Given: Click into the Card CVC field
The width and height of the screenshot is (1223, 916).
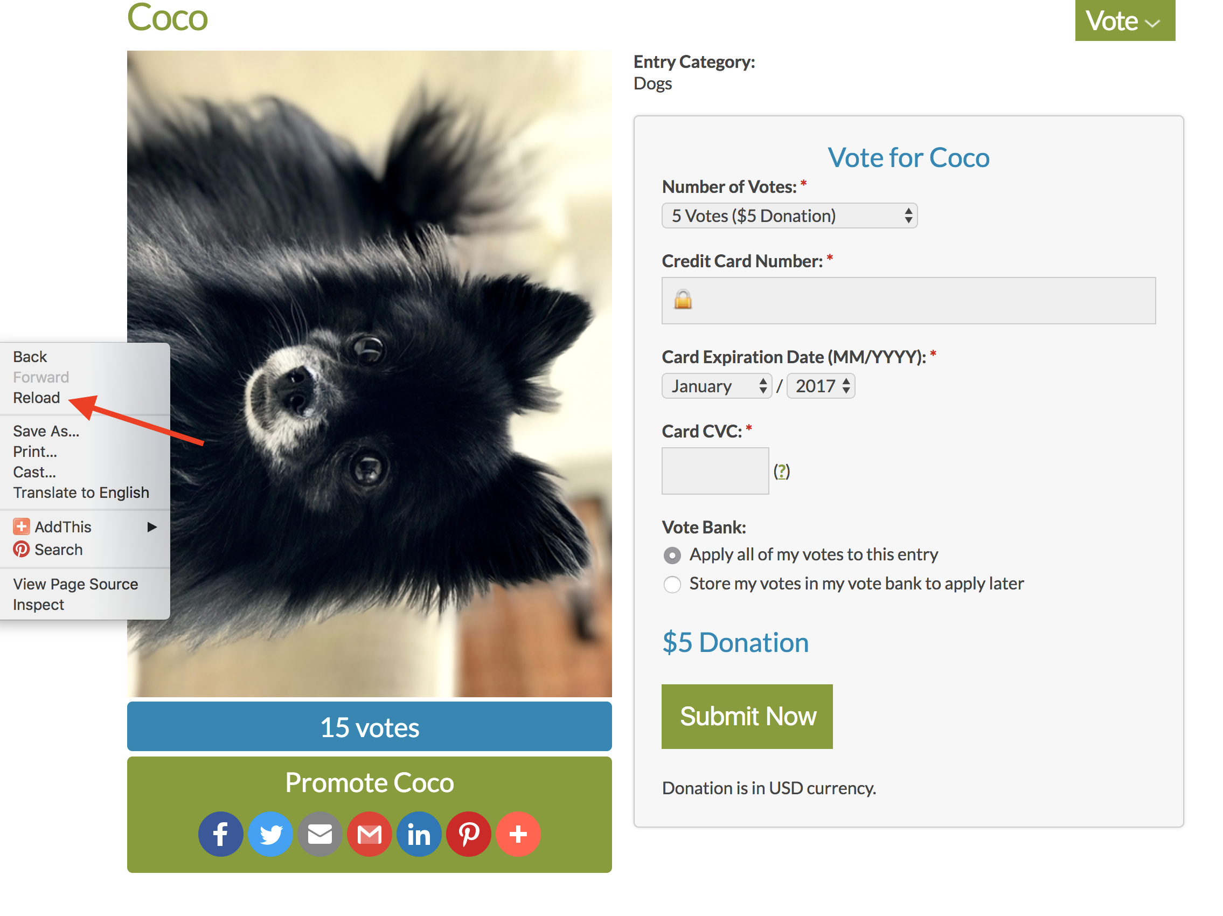Looking at the screenshot, I should [x=715, y=471].
